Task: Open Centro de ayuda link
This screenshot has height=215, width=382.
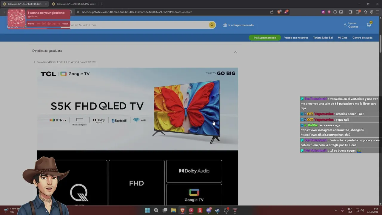Action: (362, 38)
